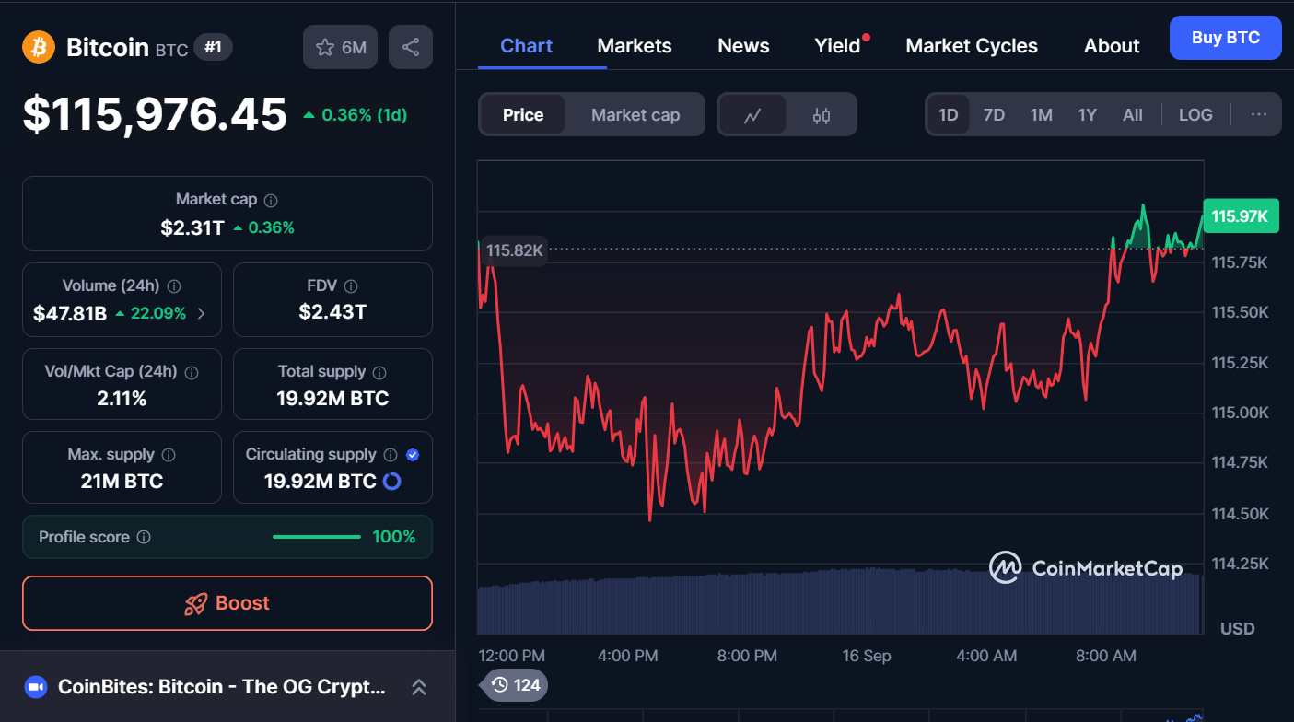
Task: Expand the CoinBites panel chevrons
Action: point(418,687)
